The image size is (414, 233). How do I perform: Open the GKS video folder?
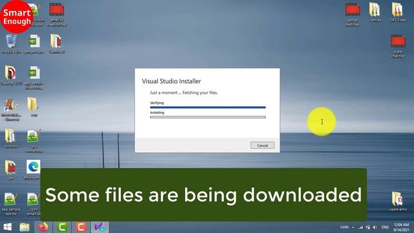click(398, 12)
